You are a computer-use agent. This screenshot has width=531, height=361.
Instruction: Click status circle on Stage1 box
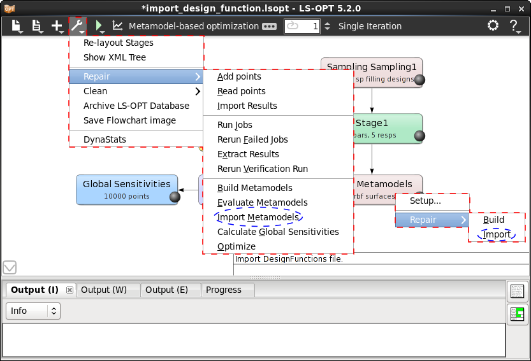point(419,136)
